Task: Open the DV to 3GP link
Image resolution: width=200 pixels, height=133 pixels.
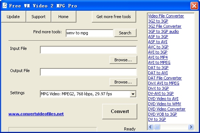Action: pyautogui.click(x=157, y=119)
